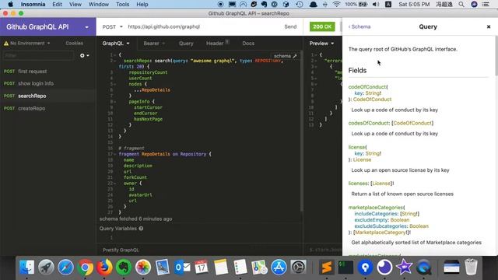498x280 pixels.
Task: Open the Window menu
Action: (x=99, y=4)
